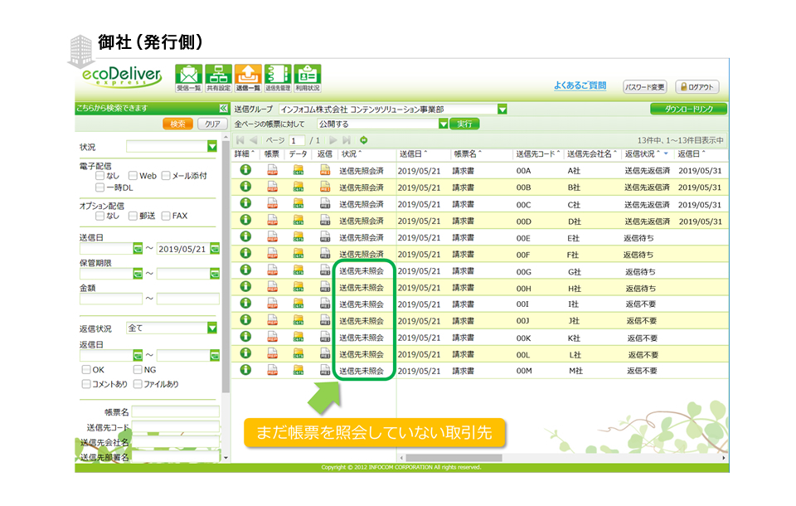Enable the FAX checkbox under オプション配信
This screenshot has height=506, width=796.
point(166,216)
